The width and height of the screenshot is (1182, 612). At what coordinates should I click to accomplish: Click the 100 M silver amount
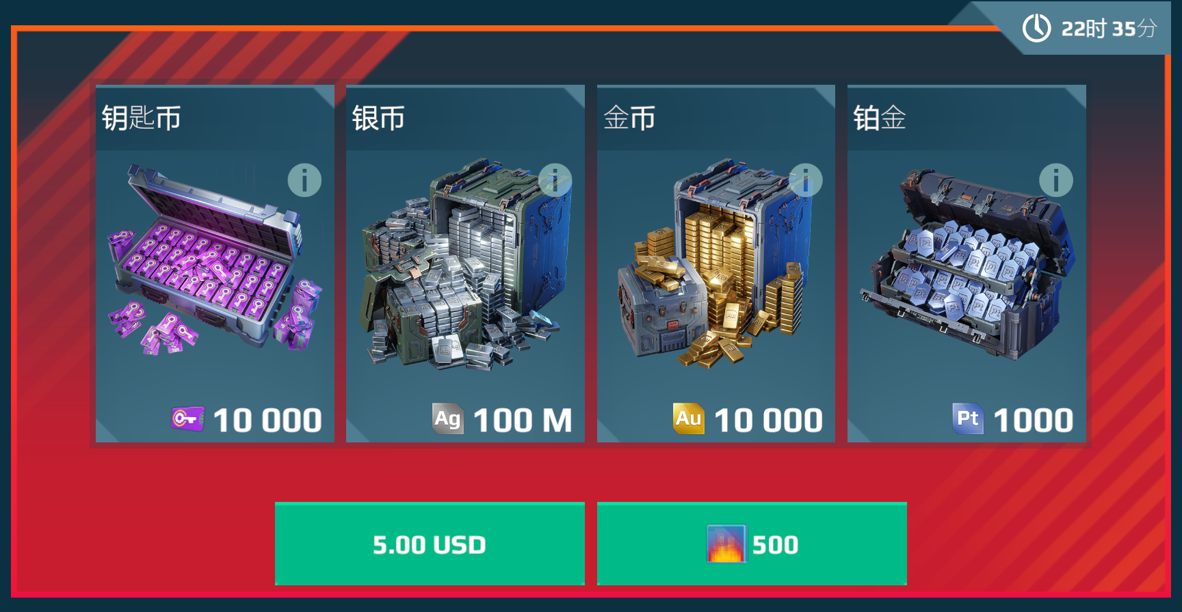523,420
